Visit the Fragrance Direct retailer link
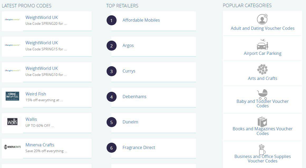Viewport: 306px width, 168px height. (139, 147)
